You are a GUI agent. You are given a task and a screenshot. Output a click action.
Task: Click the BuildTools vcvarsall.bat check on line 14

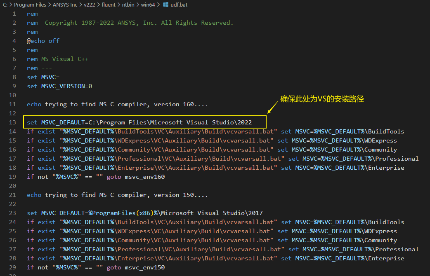click(x=215, y=131)
